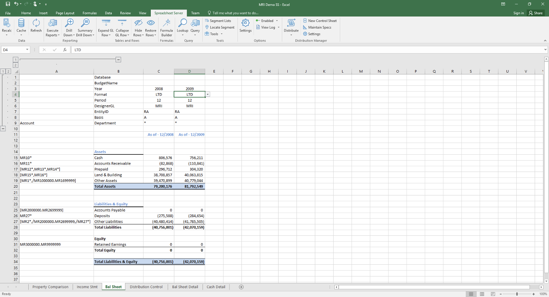
Task: Switch to the Income Stmt sheet tab
Action: 87,287
